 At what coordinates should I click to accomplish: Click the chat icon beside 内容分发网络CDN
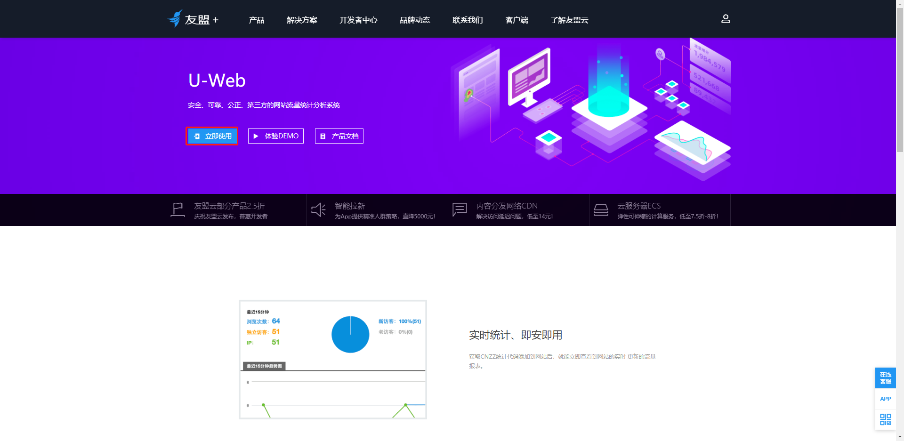pyautogui.click(x=460, y=209)
